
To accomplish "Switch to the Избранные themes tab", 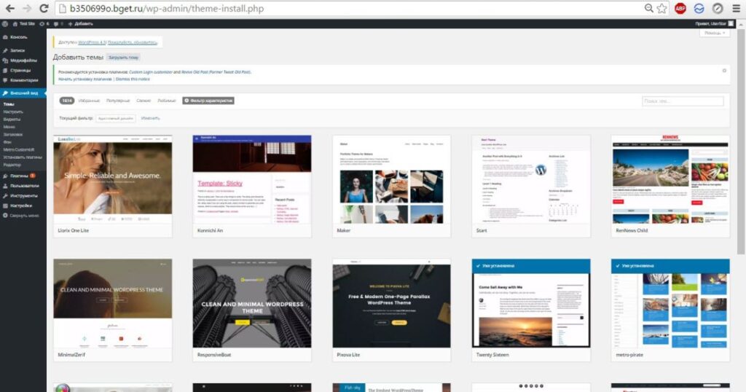I will pos(89,101).
